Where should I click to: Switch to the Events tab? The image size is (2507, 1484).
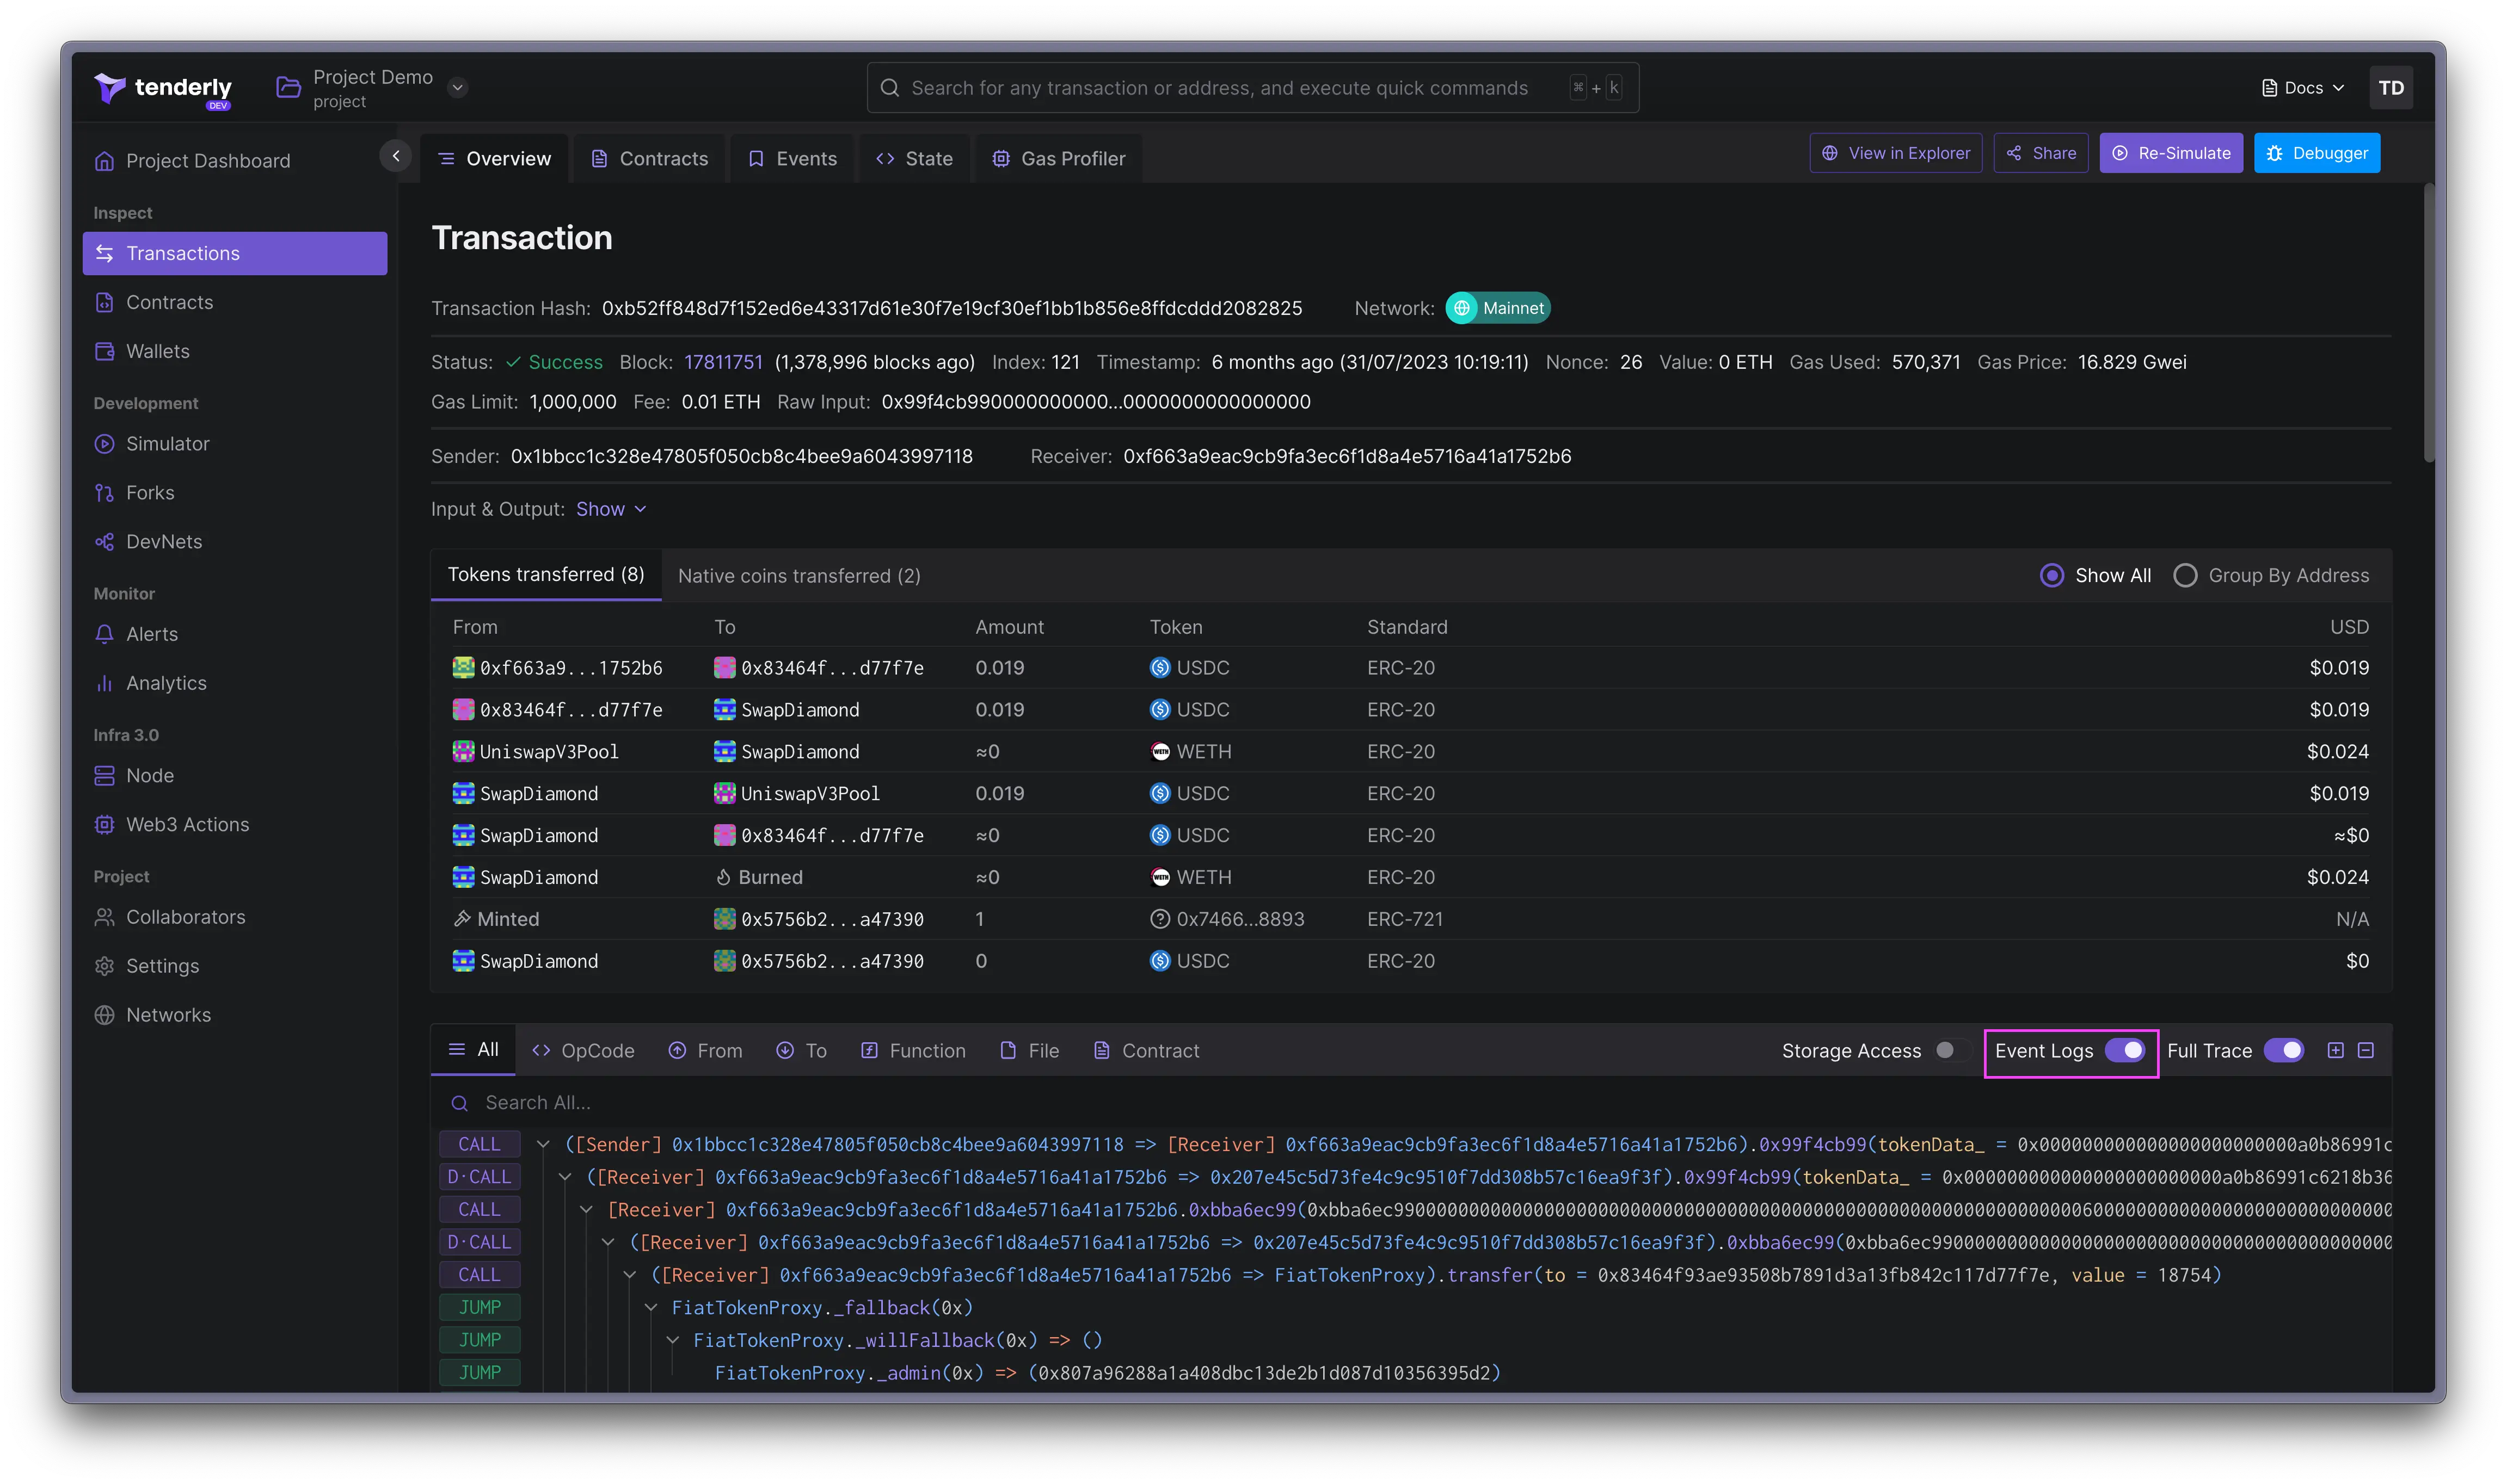coord(792,159)
